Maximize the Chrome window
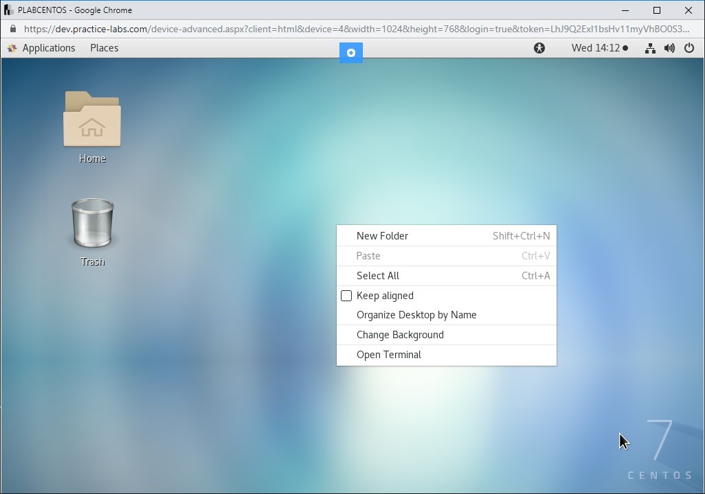Screen dimensions: 705x494 (x=657, y=10)
